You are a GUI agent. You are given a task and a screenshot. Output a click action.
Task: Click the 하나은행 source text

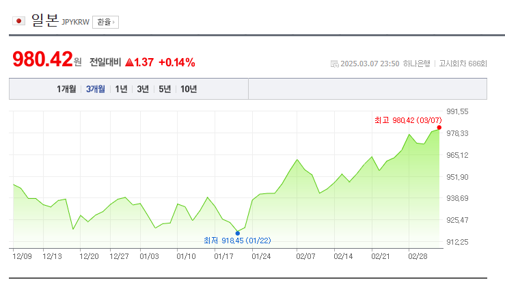click(x=416, y=64)
